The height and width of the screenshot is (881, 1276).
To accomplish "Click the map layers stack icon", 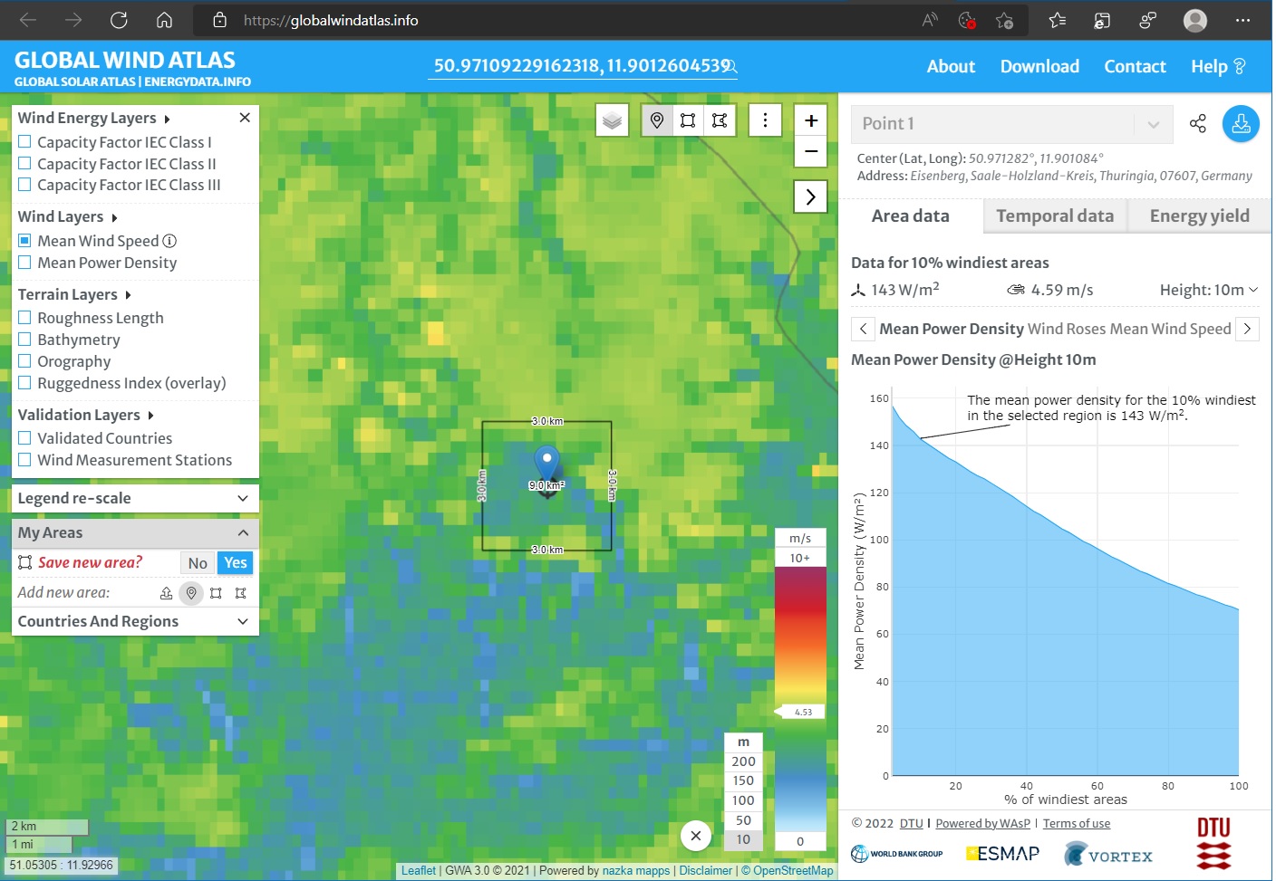I will (x=613, y=120).
